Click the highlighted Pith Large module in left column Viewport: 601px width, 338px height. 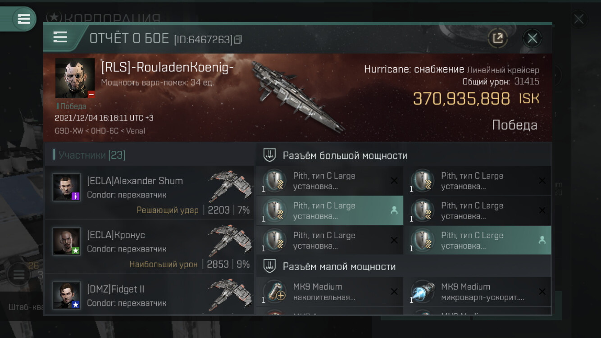330,211
